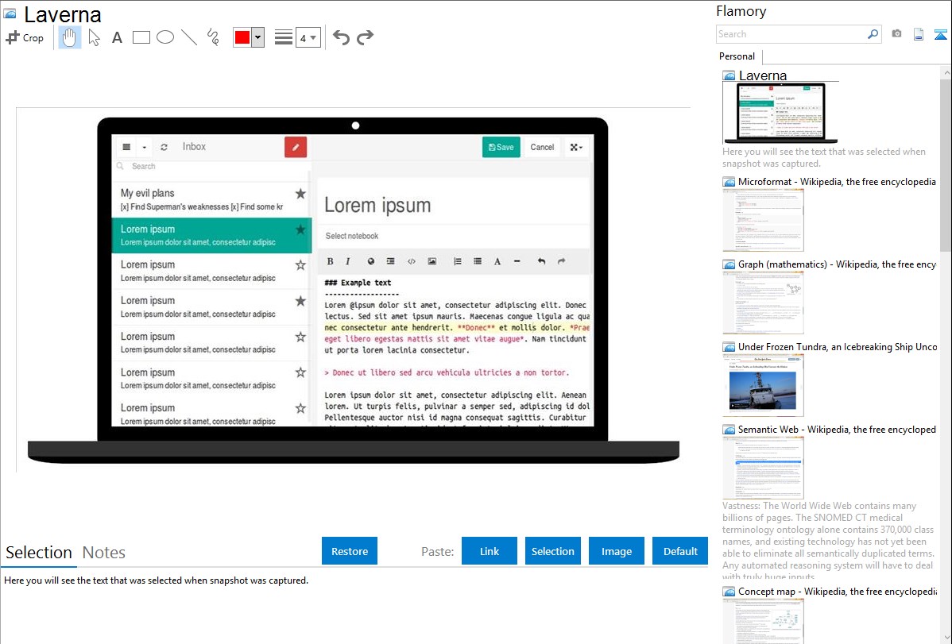Click the green Save button in snapshot
Image resolution: width=952 pixels, height=644 pixels.
[501, 147]
